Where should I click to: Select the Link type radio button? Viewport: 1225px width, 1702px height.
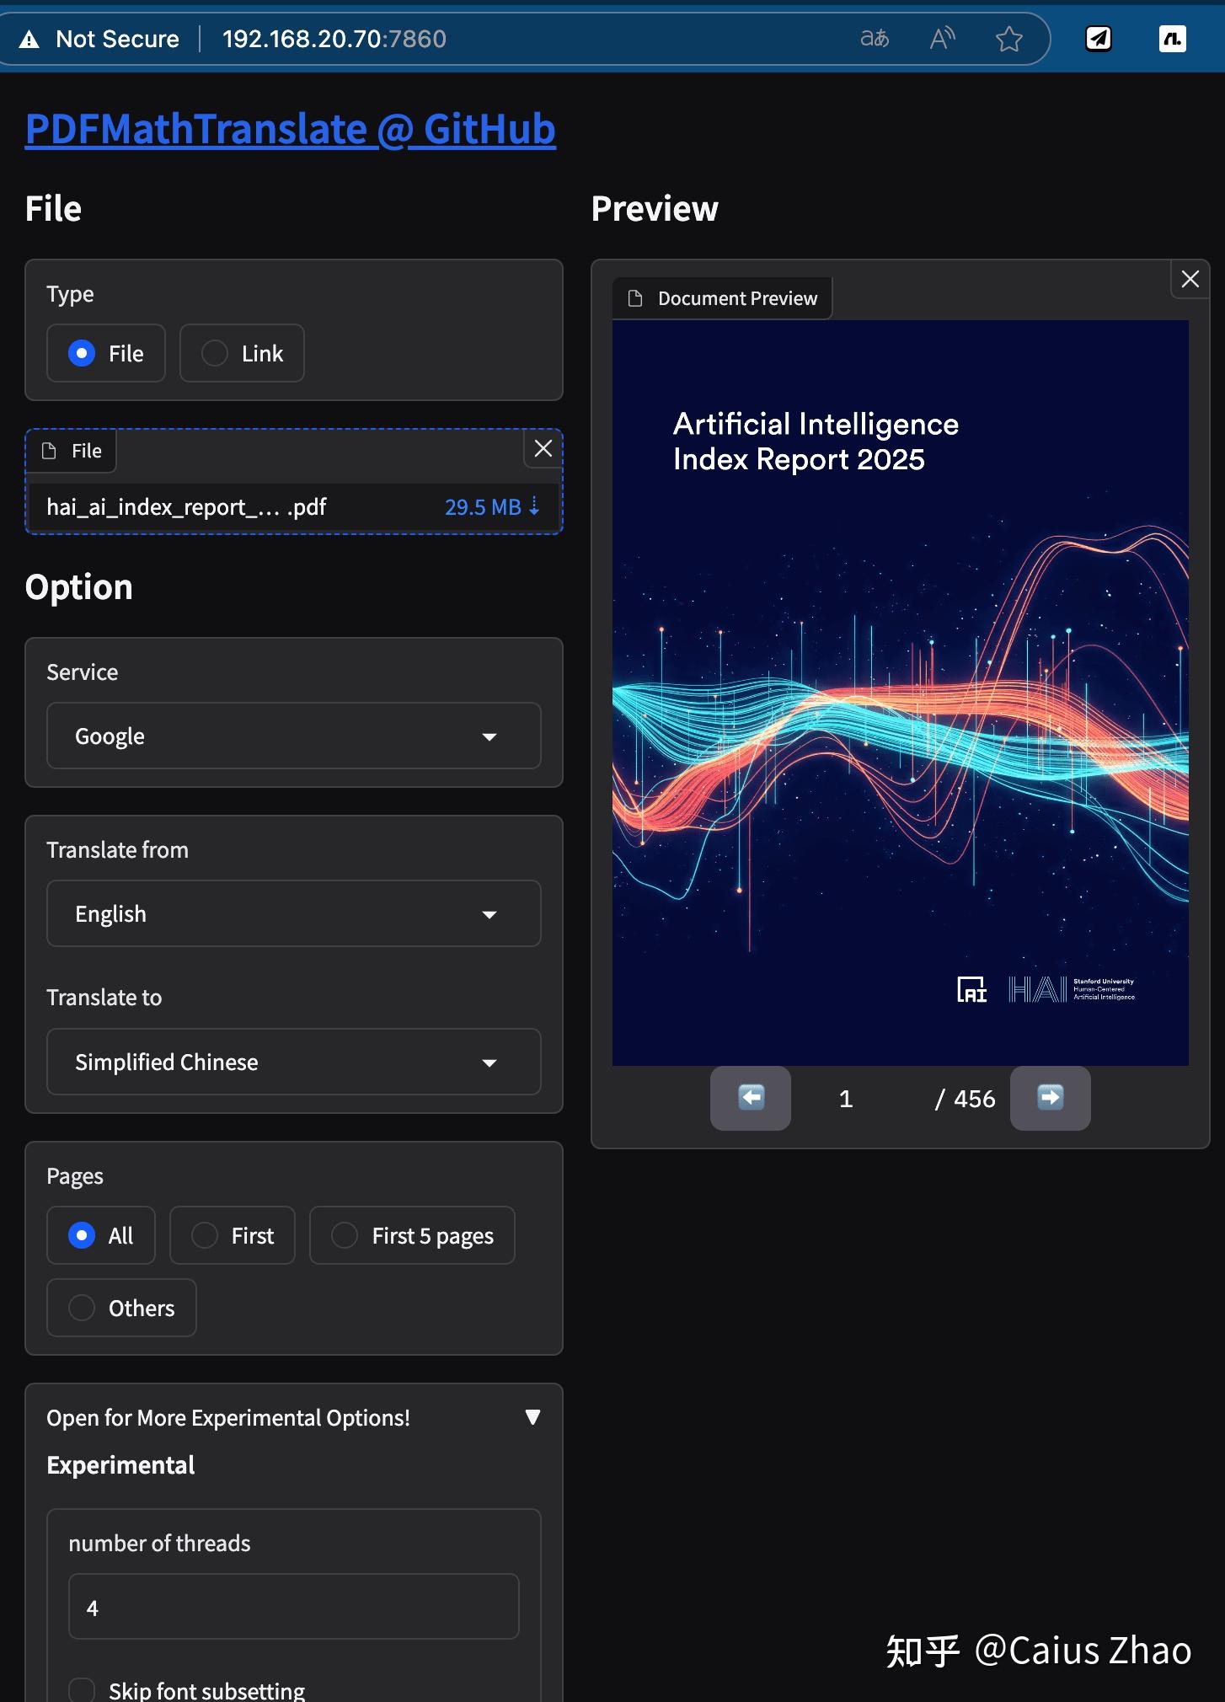(215, 353)
